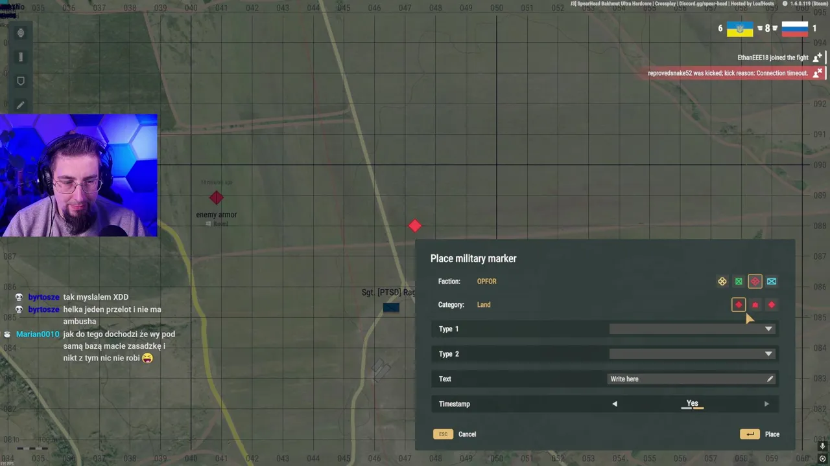This screenshot has height=466, width=830.
Task: Select the green independent faction icon
Action: coord(739,282)
